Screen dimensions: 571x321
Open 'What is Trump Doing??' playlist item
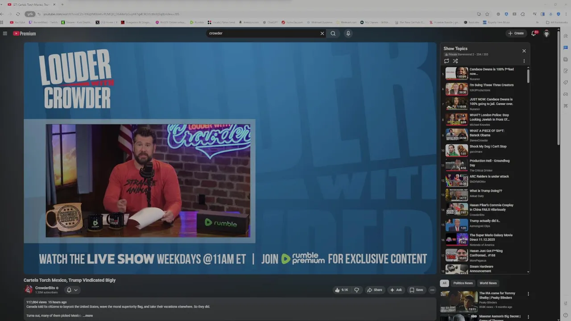pos(485,195)
